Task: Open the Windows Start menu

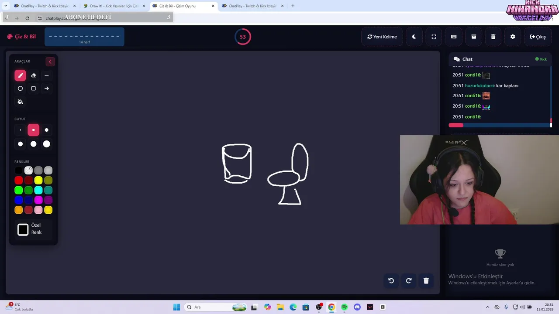Action: coord(176,307)
